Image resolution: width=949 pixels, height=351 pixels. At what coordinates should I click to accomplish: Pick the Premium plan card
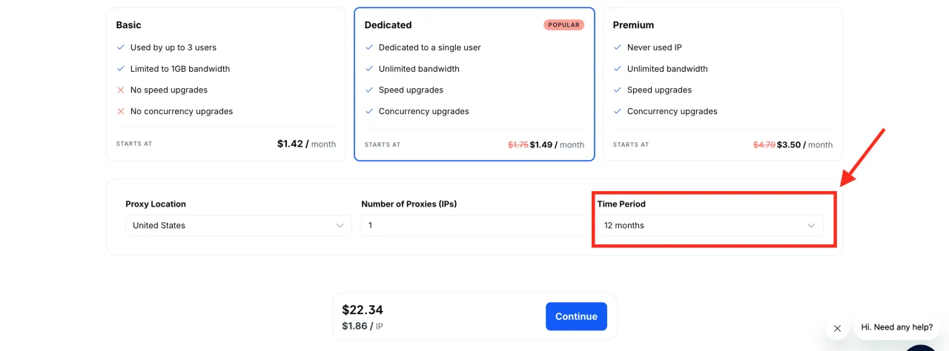pyautogui.click(x=722, y=83)
